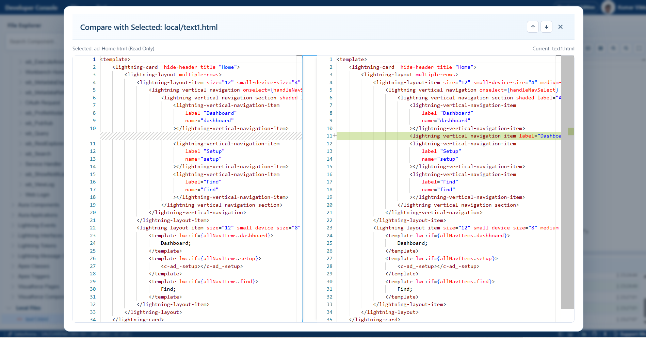Click name="setup" on line 14 of text1.html
Image resolution: width=646 pixels, height=338 pixels.
point(440,159)
